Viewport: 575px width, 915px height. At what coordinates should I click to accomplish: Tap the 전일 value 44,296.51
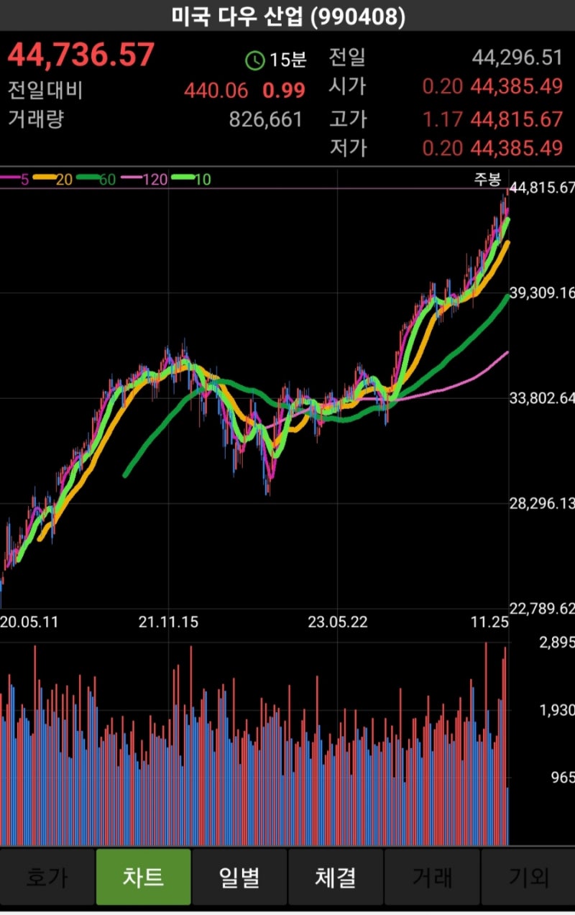point(517,58)
